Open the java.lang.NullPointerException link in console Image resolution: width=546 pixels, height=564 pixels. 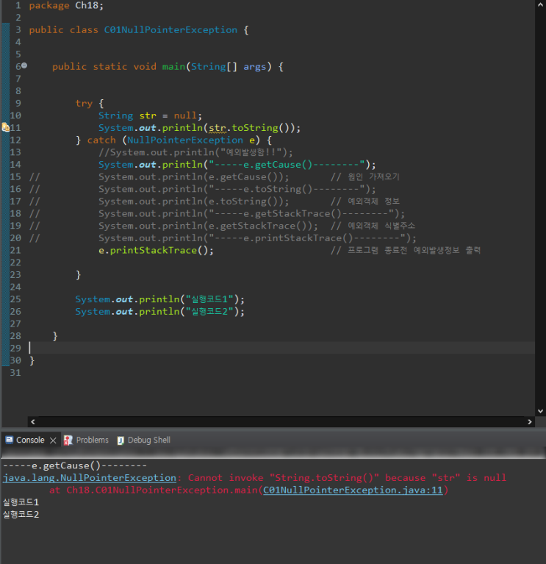point(90,478)
